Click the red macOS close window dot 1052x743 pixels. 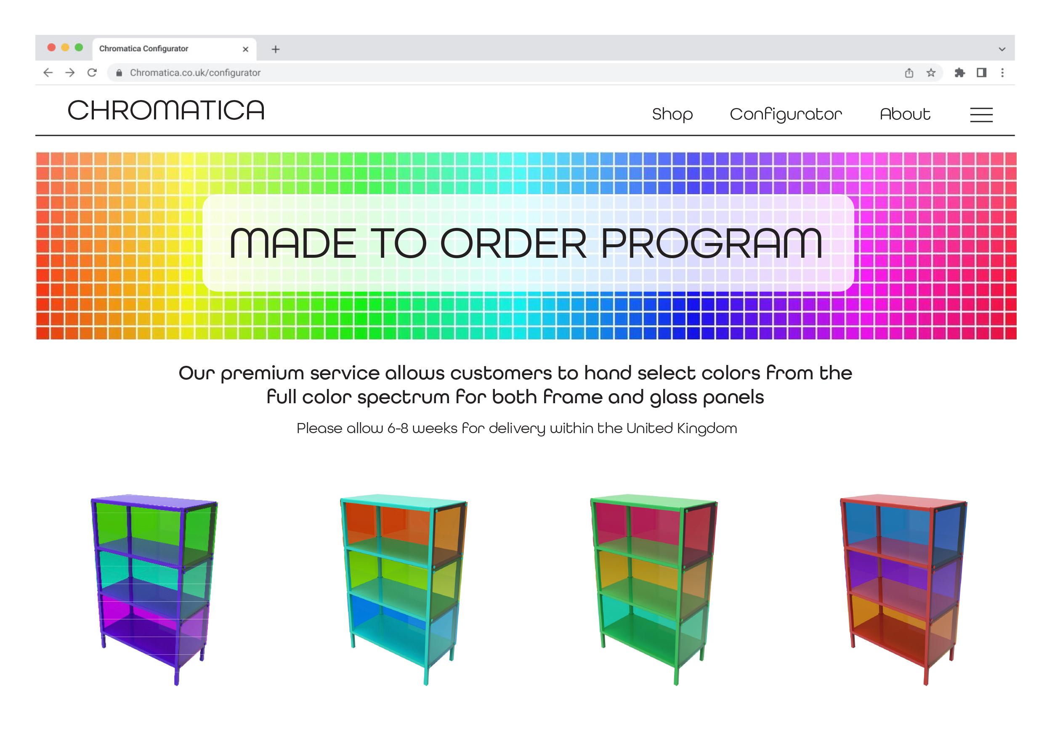pyautogui.click(x=51, y=48)
